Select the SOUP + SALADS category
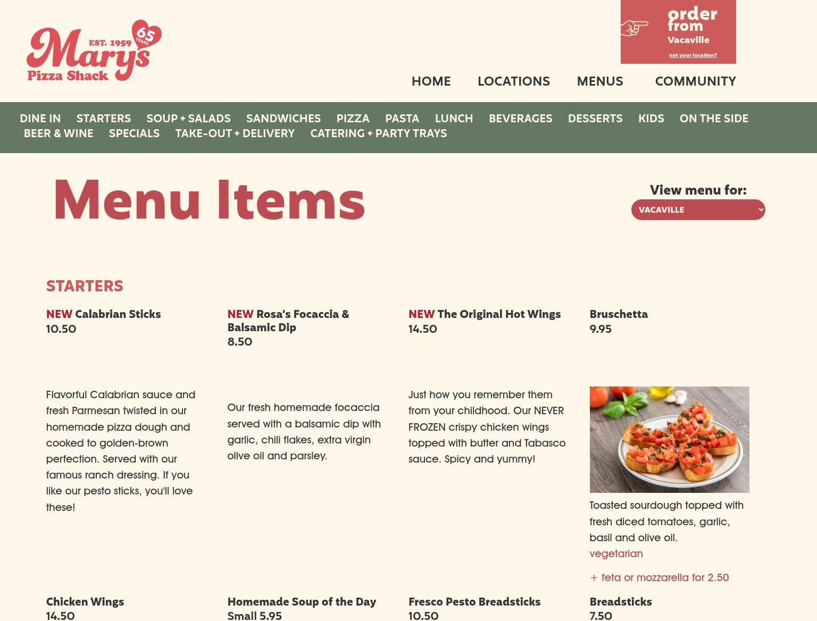Screen dimensions: 817x621 pyautogui.click(x=188, y=119)
